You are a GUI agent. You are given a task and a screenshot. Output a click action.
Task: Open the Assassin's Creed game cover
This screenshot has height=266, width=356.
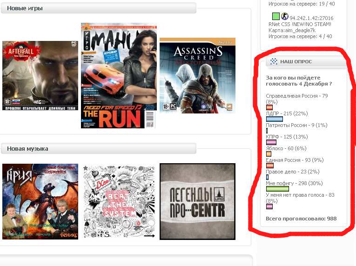tap(197, 75)
